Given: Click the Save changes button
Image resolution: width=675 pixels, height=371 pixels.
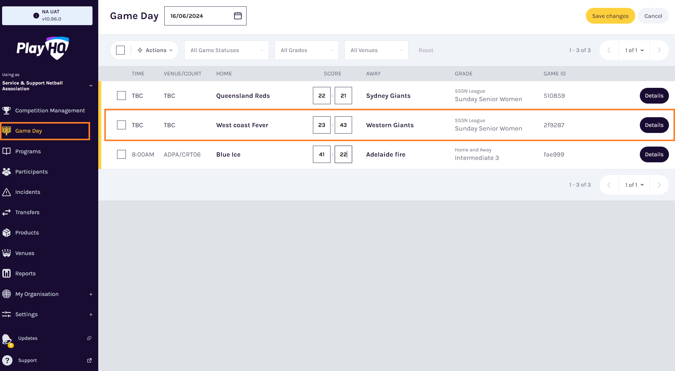Looking at the screenshot, I should tap(610, 16).
